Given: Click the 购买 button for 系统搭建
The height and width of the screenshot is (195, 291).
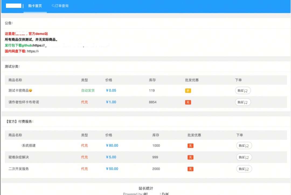Looking at the screenshot, I should (x=244, y=145).
